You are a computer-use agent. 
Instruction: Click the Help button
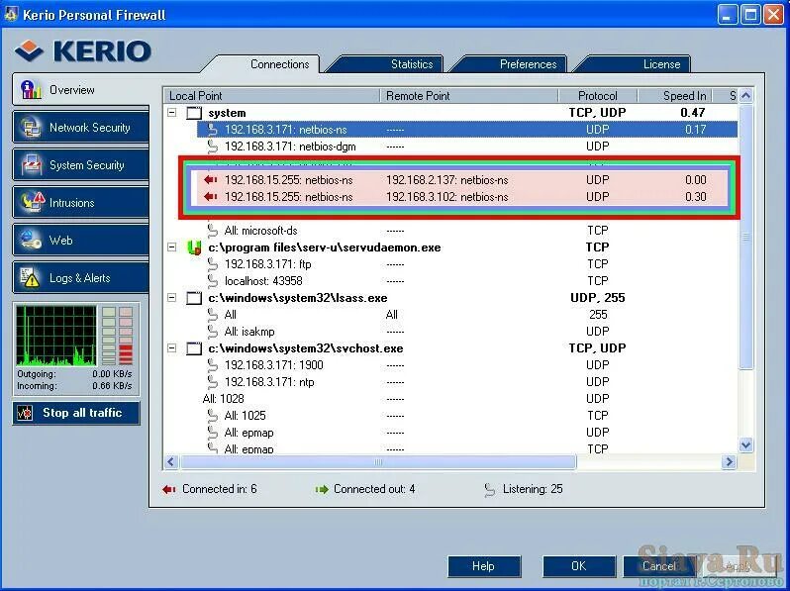[x=484, y=566]
